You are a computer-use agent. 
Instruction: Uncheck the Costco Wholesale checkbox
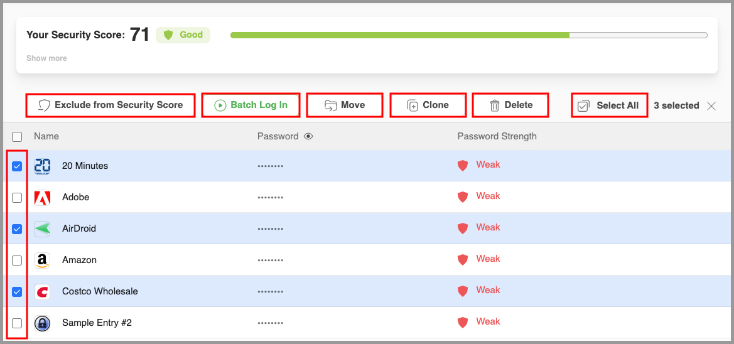pyautogui.click(x=17, y=291)
